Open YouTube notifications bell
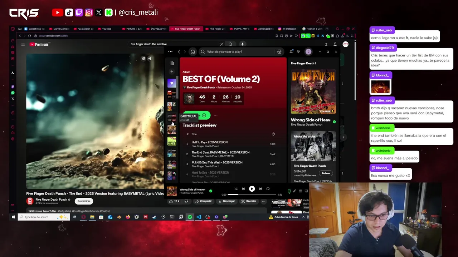This screenshot has width=458, height=257. (335, 44)
